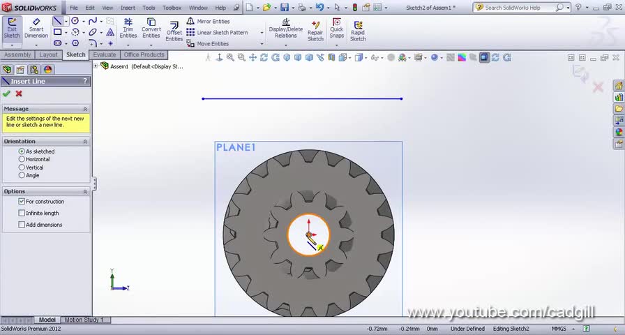Click the MMGS unit system status

click(x=559, y=329)
